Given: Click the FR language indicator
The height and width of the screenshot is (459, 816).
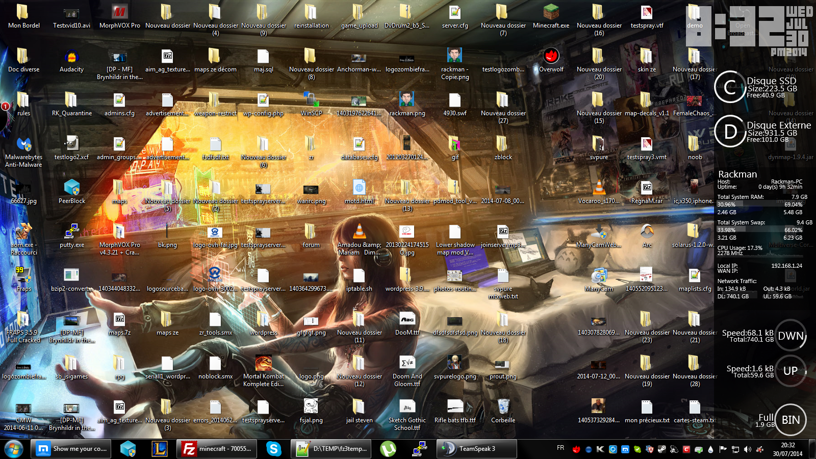Looking at the screenshot, I should tap(560, 448).
